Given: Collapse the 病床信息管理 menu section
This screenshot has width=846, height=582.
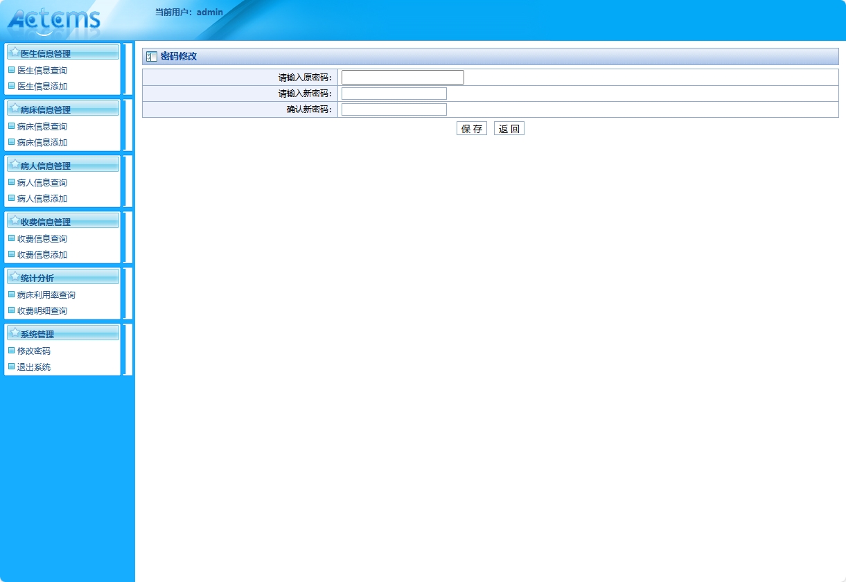Looking at the screenshot, I should (63, 109).
